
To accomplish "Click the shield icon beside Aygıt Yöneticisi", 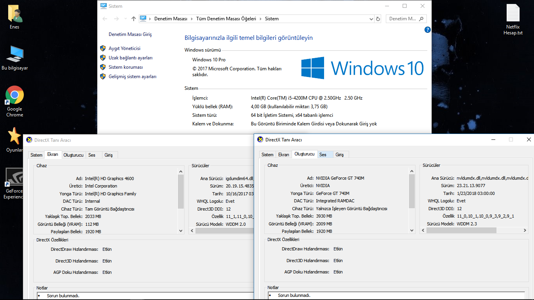I will [x=103, y=48].
